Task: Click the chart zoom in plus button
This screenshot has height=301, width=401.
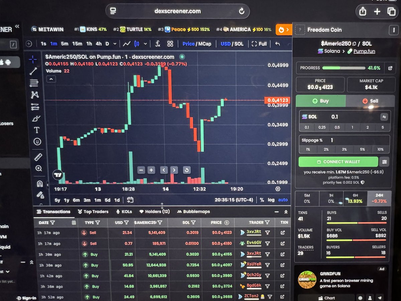Action: tap(151, 170)
